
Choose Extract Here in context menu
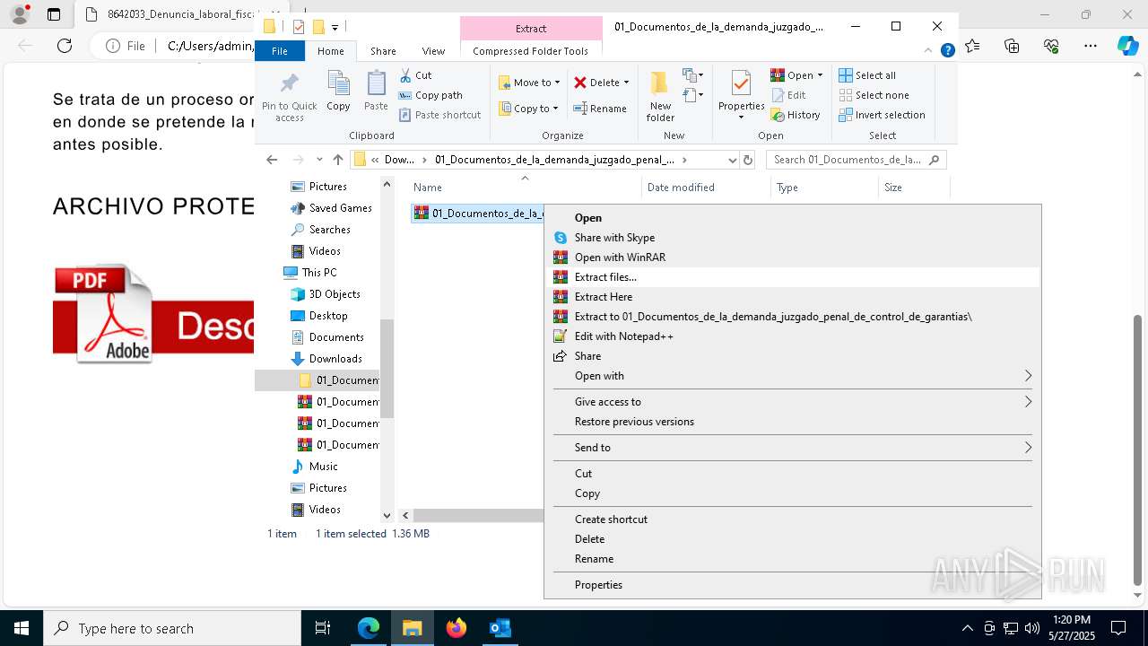(792, 297)
